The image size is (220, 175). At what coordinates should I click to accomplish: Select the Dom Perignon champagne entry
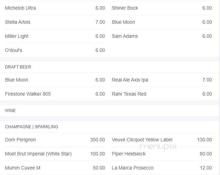[x=55, y=140]
